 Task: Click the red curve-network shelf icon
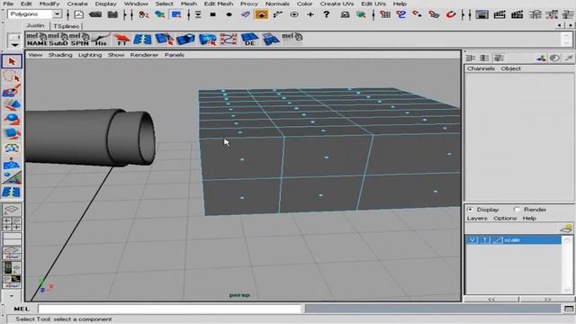[x=228, y=40]
